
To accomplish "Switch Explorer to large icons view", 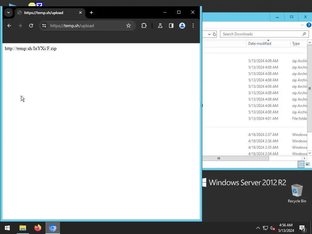I will click(308, 164).
